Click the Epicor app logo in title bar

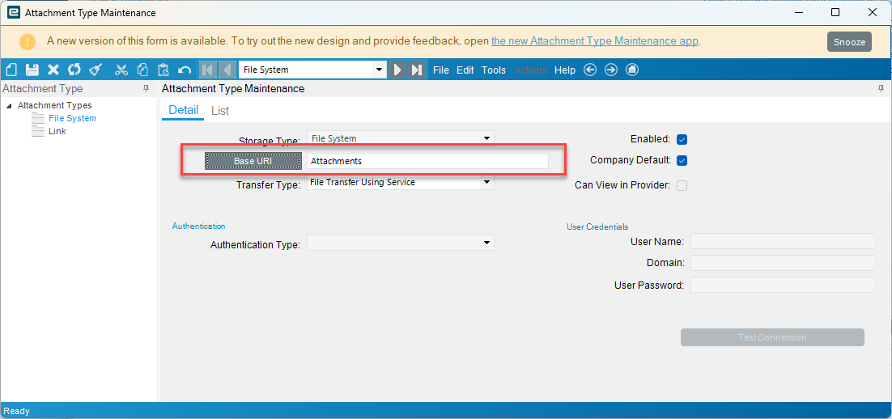tap(12, 12)
